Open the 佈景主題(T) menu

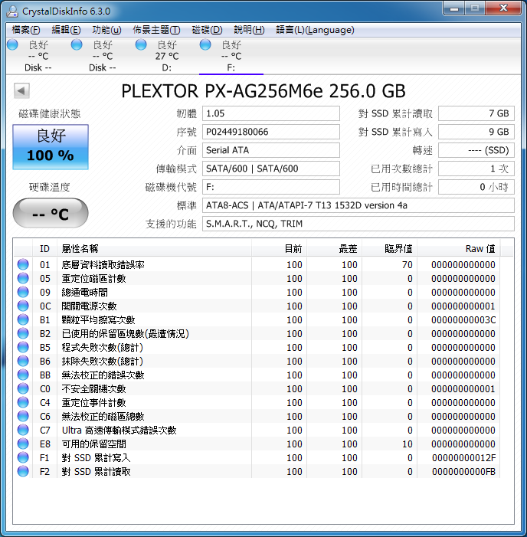click(156, 30)
